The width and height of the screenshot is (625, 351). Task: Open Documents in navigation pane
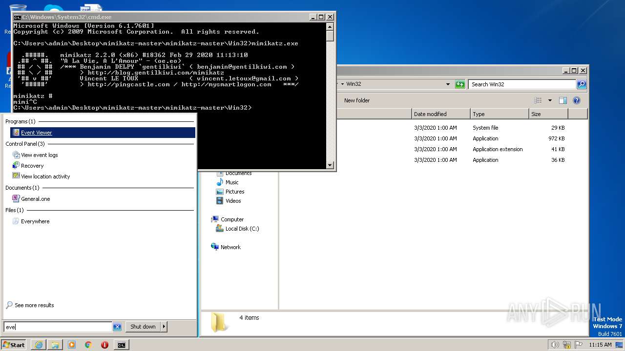pyautogui.click(x=238, y=174)
